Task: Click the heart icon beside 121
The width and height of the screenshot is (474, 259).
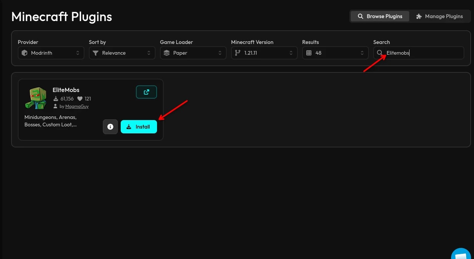Action: click(x=80, y=99)
